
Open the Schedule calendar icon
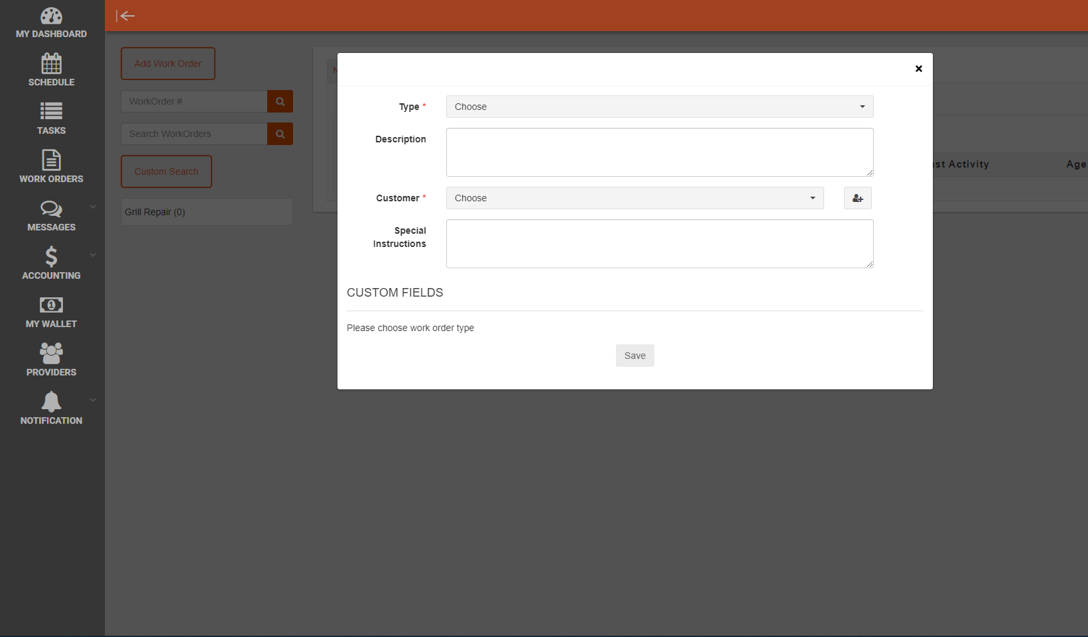click(x=51, y=64)
